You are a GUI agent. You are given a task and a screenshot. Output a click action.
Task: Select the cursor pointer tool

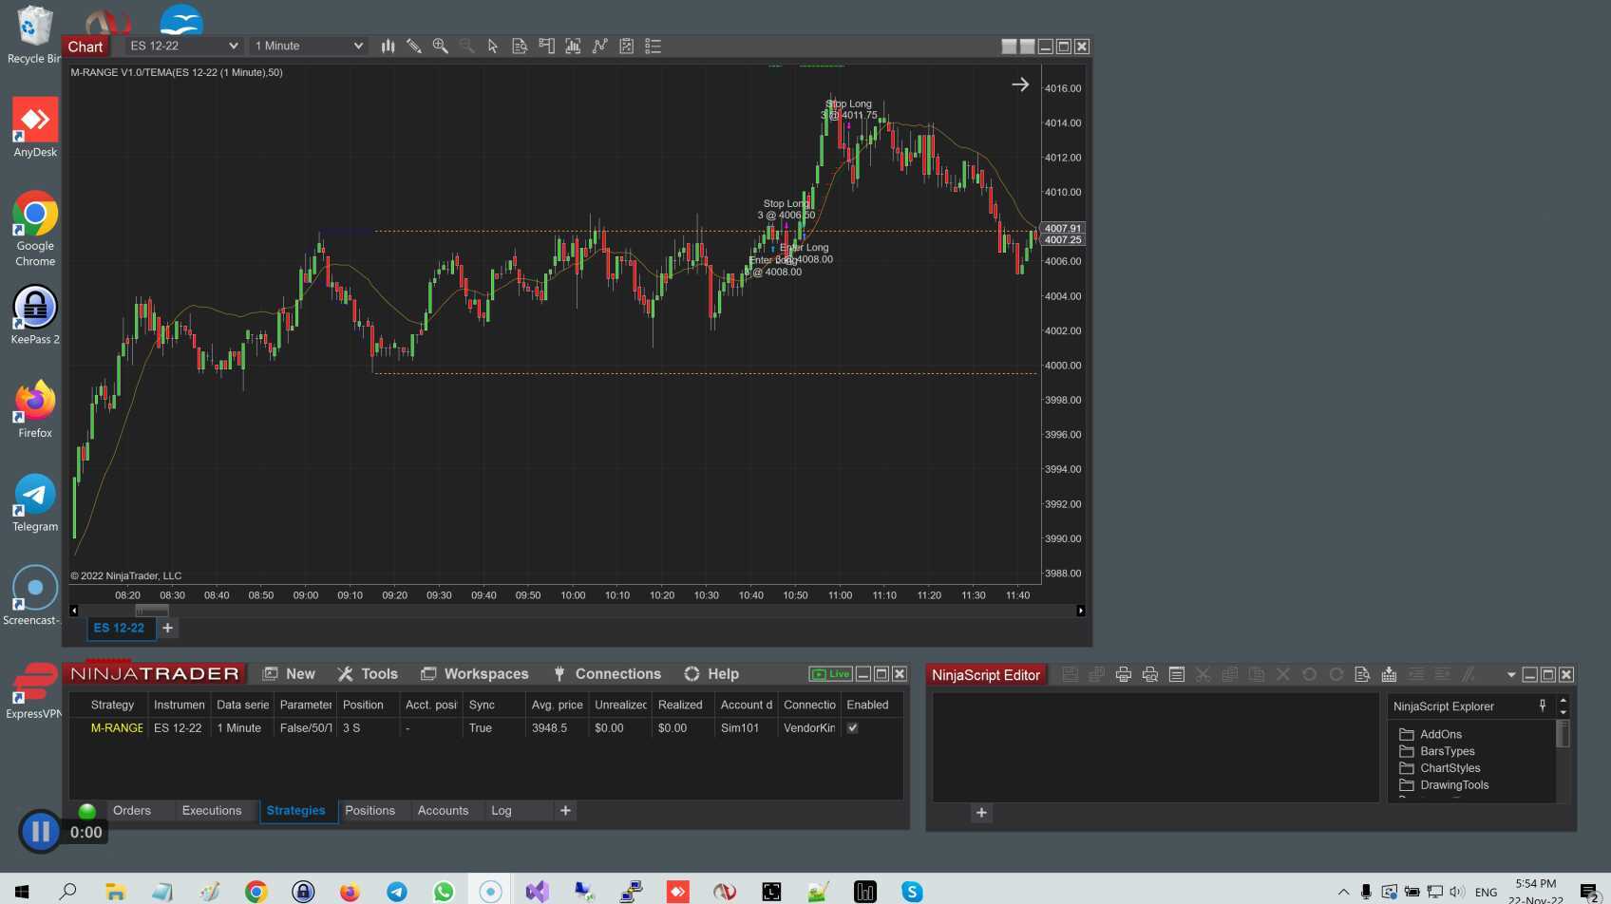coord(493,46)
